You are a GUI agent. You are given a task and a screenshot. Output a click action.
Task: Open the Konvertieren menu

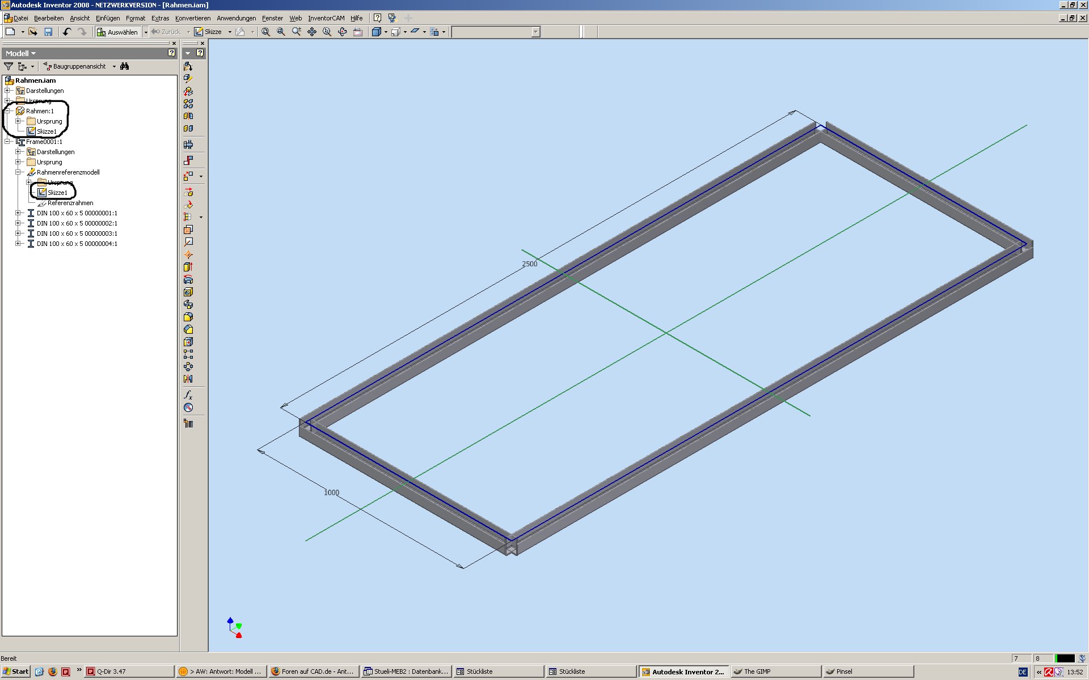click(192, 18)
